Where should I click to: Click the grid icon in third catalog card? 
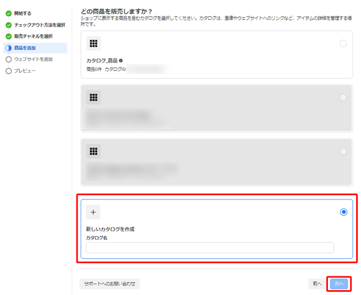click(93, 151)
